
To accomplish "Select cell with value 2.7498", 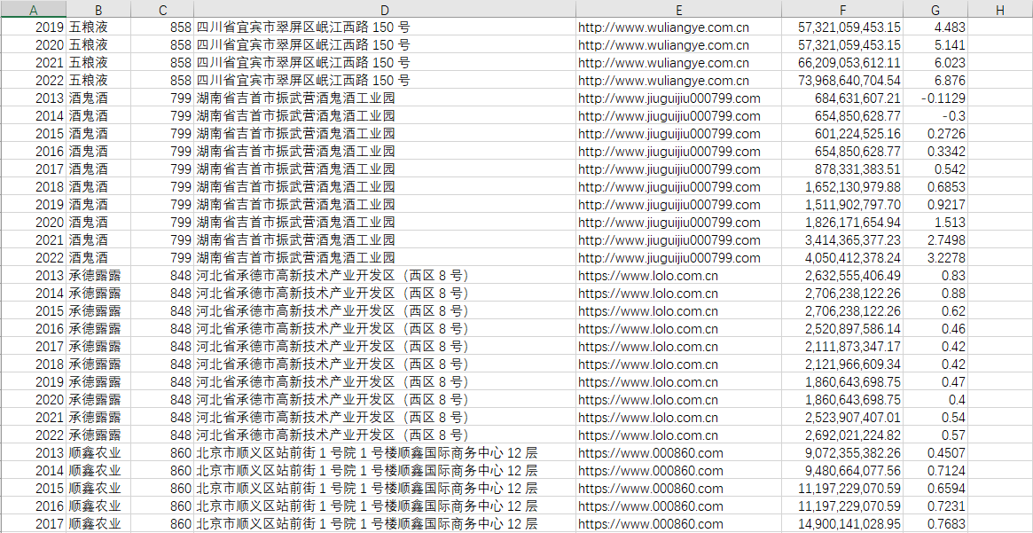I will pos(935,240).
